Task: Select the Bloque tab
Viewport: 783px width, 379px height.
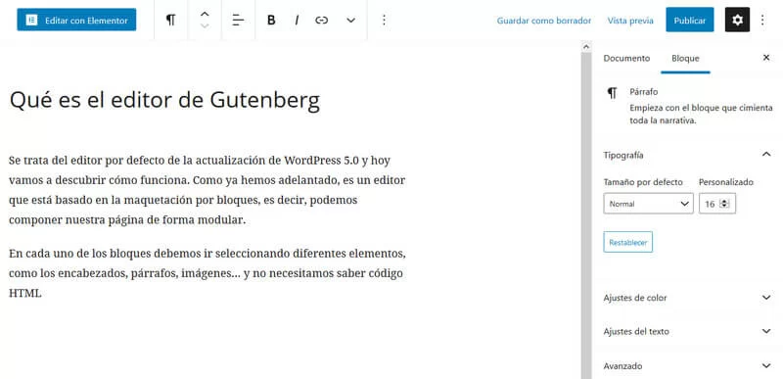Action: pos(685,58)
